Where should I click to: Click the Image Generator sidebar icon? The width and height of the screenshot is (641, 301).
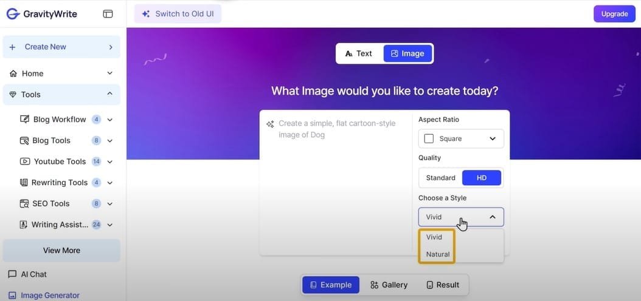(13, 296)
